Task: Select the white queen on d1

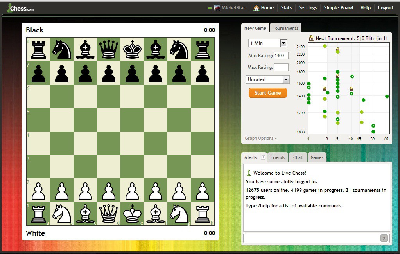Action: pyautogui.click(x=109, y=214)
